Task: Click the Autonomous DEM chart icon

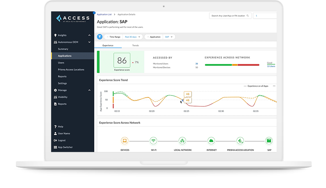Action: coord(55,42)
